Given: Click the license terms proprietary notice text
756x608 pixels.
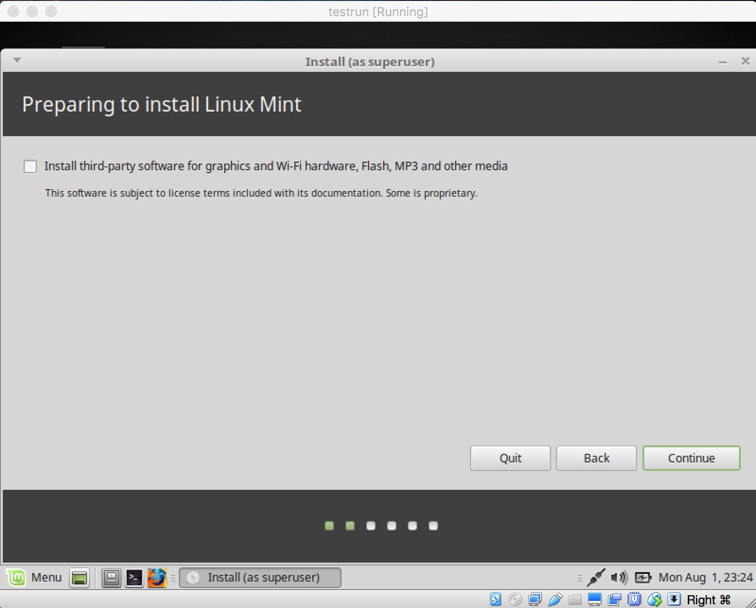Looking at the screenshot, I should pos(261,193).
